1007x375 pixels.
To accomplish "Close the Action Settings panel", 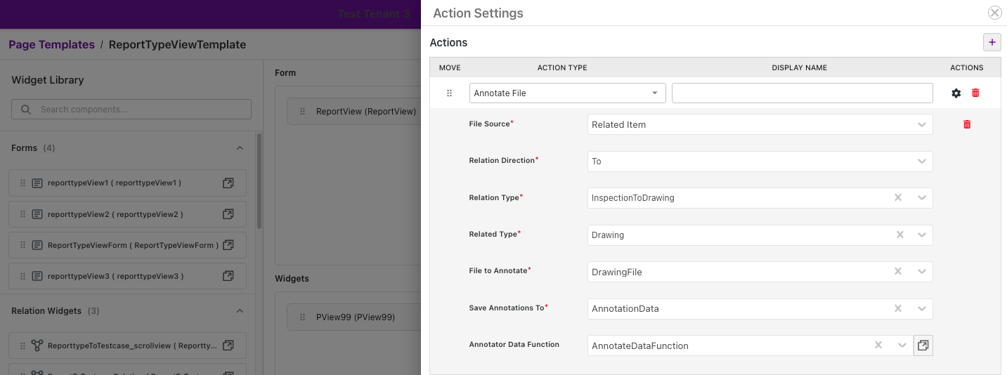I will [994, 13].
